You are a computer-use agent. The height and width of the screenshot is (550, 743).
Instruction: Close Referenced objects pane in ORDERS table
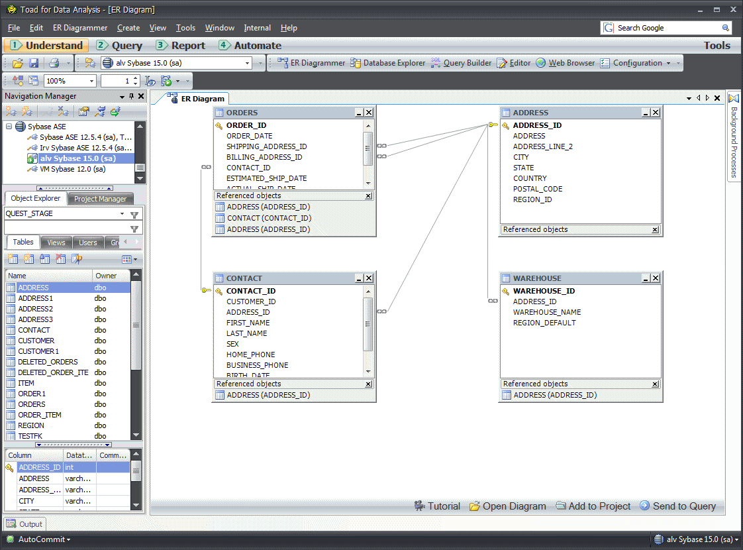point(369,196)
